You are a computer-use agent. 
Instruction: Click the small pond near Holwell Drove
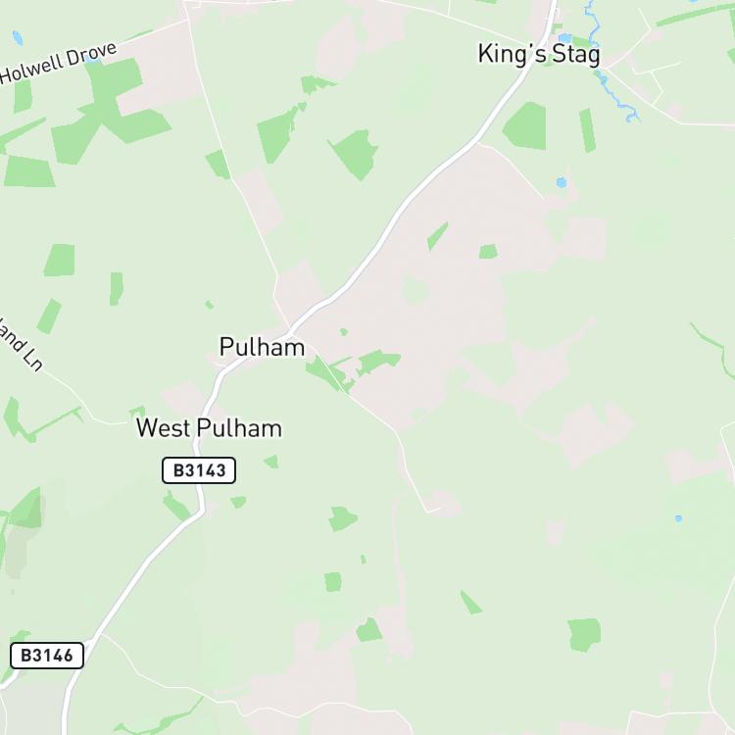point(92,60)
